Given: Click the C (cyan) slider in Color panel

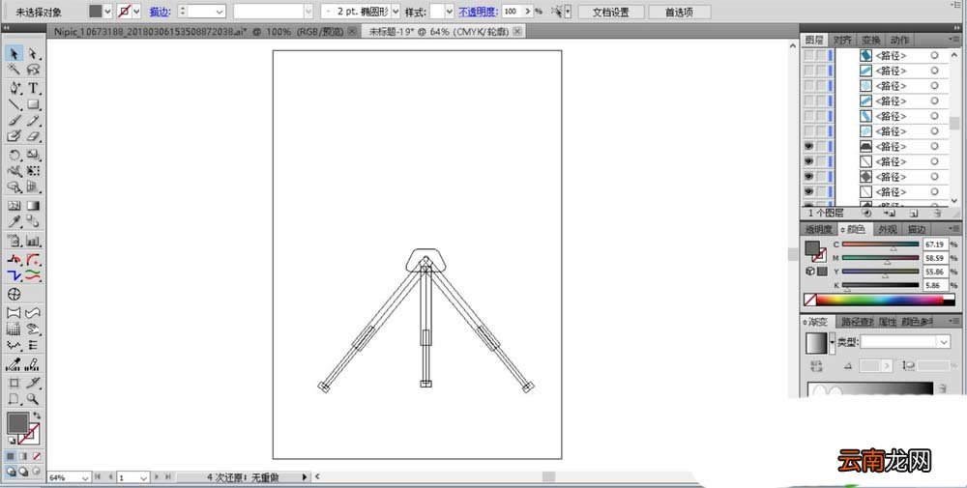Looking at the screenshot, I should coord(880,245).
